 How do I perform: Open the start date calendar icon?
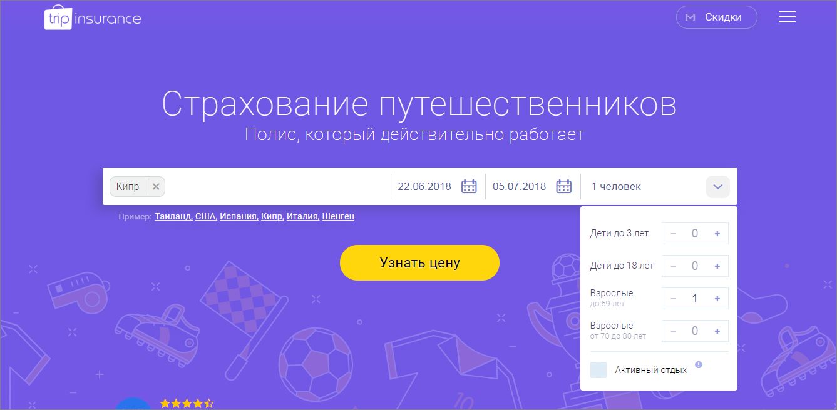tap(469, 186)
